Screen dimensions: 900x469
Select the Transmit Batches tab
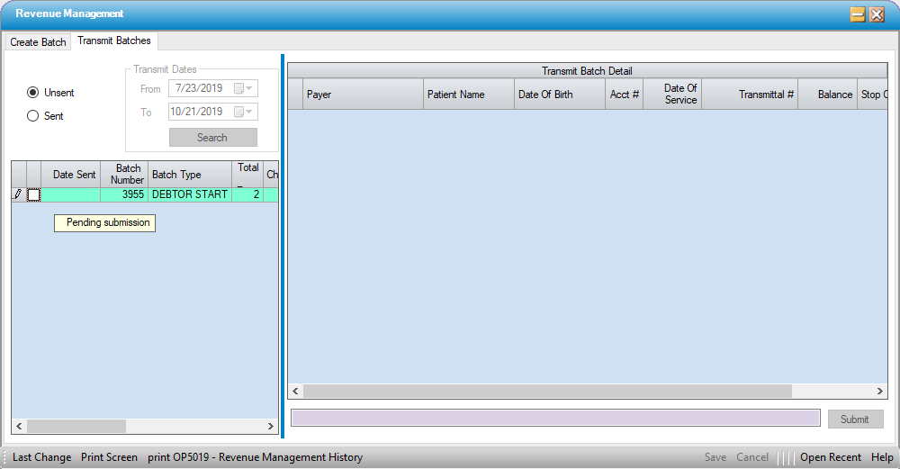click(x=114, y=41)
